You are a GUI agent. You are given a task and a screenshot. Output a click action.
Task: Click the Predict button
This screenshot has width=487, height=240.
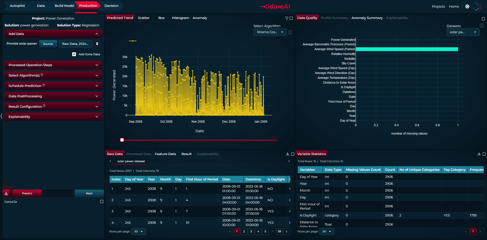coord(27,193)
